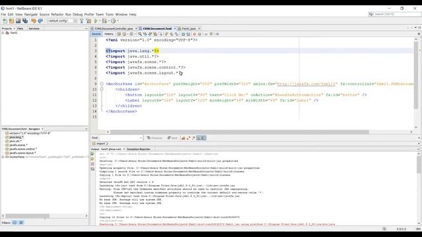Open the Debug Project dropdown arrow

point(108,20)
